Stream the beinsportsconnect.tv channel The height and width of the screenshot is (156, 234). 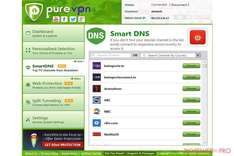(x=191, y=77)
